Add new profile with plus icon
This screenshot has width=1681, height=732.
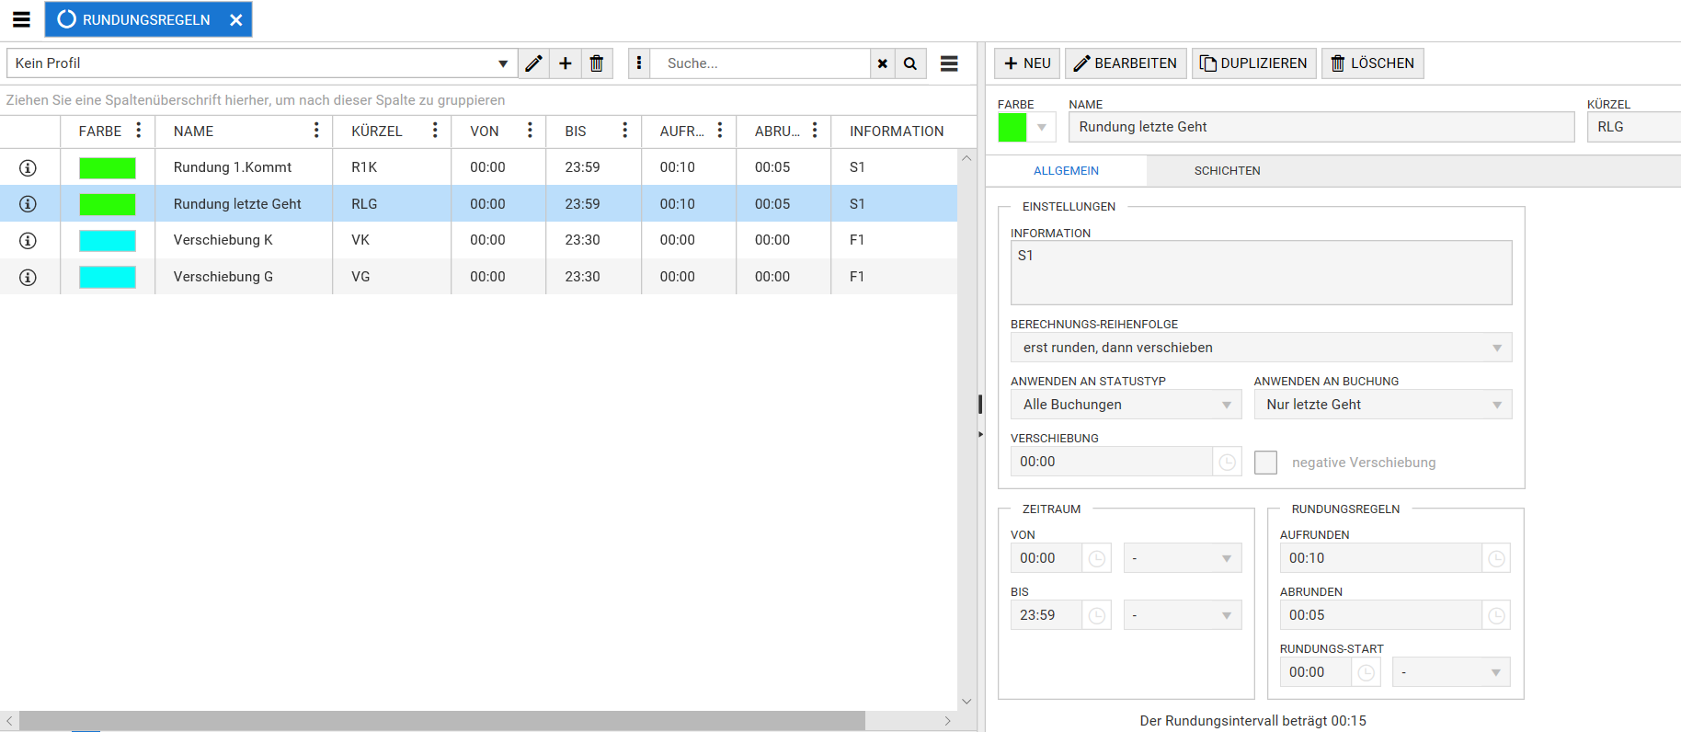click(x=566, y=63)
